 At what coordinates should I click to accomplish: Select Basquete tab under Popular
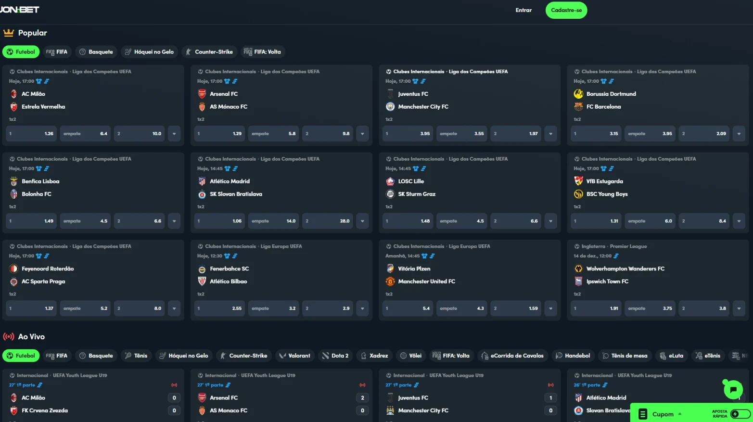point(96,52)
